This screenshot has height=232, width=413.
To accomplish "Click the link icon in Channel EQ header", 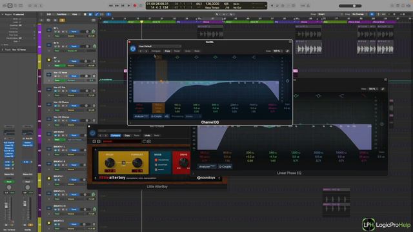I will click(x=287, y=51).
